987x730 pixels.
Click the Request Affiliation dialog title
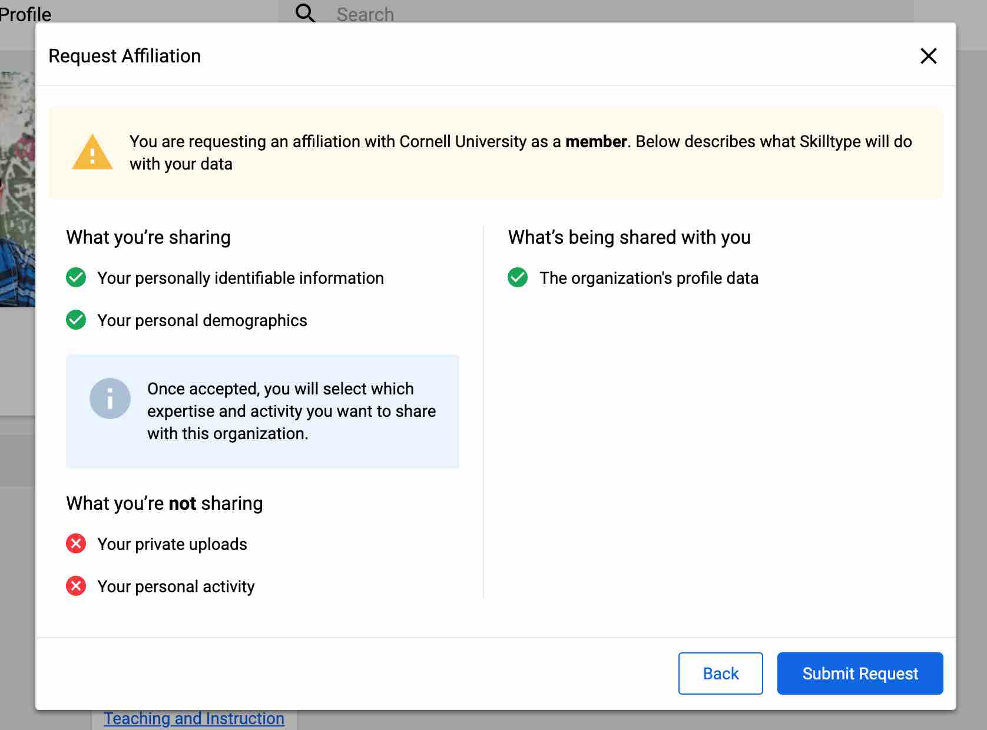(x=124, y=56)
